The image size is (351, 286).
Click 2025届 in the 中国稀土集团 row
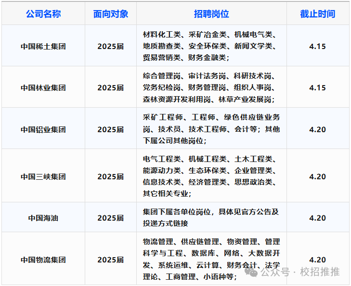[x=111, y=46]
